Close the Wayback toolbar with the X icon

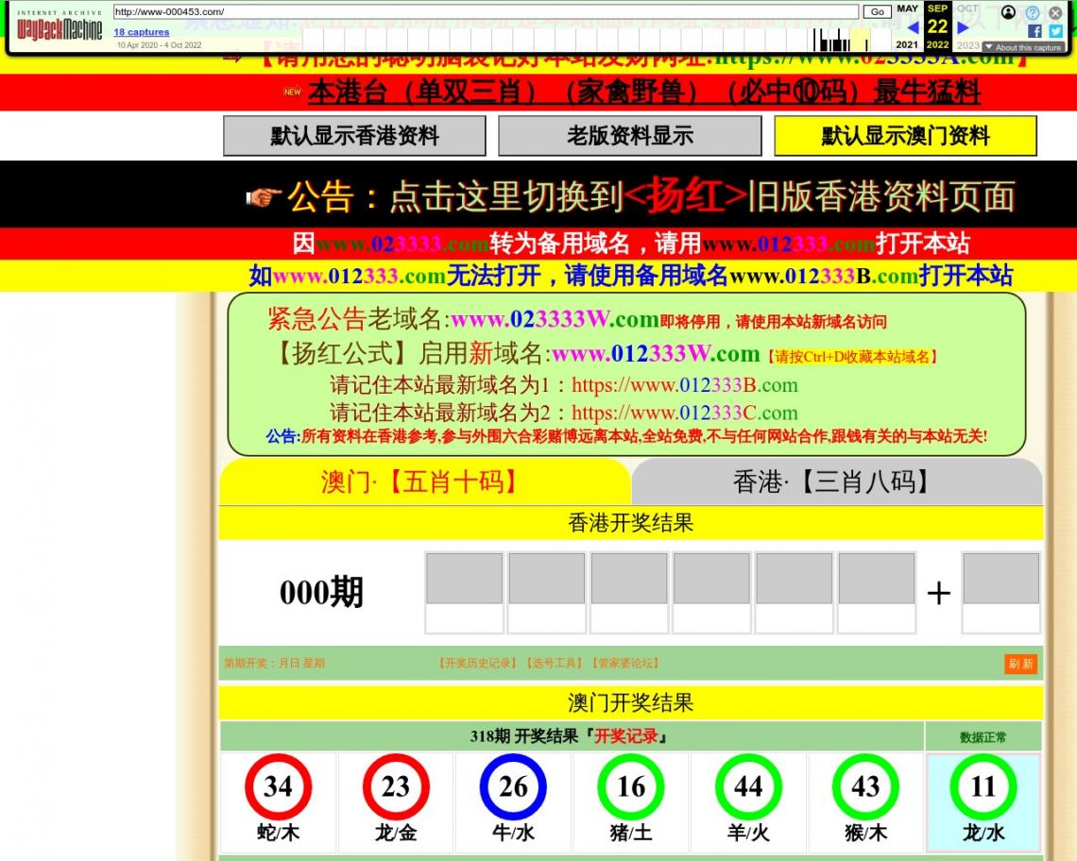tap(1055, 13)
